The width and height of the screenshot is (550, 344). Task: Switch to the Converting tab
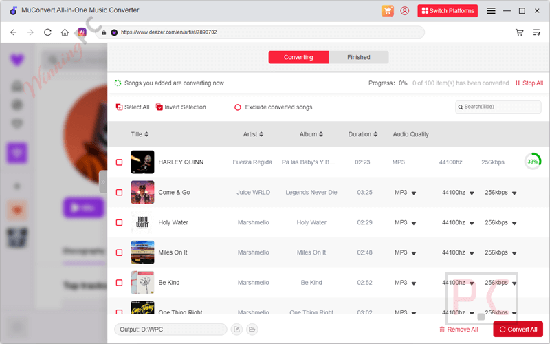(298, 57)
